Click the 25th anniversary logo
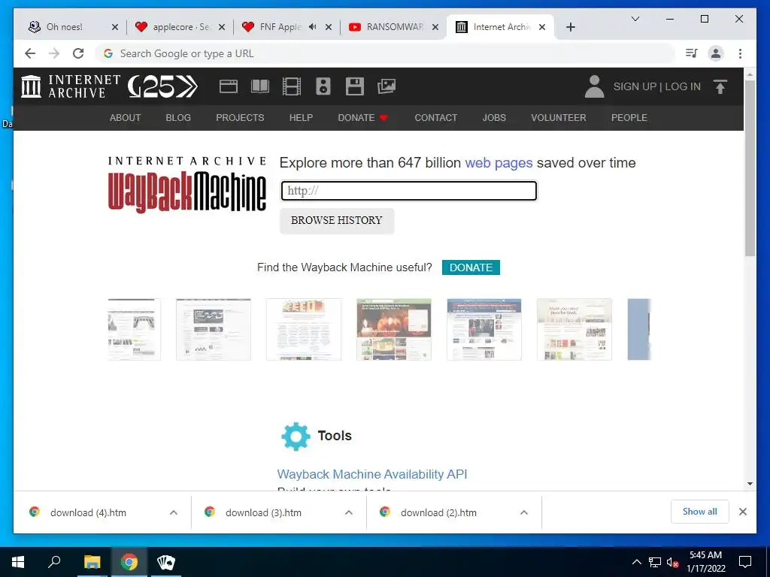The height and width of the screenshot is (577, 770). tap(163, 87)
